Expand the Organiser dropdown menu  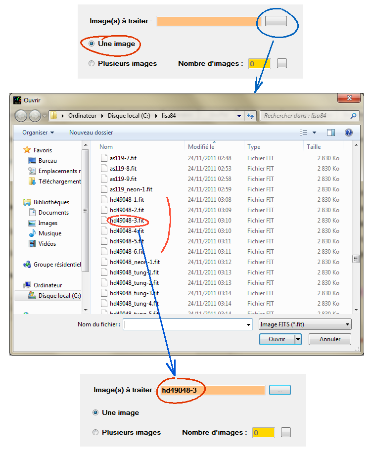[38, 133]
